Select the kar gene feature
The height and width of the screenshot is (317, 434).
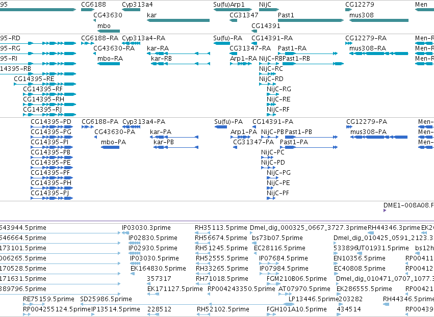tap(178, 20)
